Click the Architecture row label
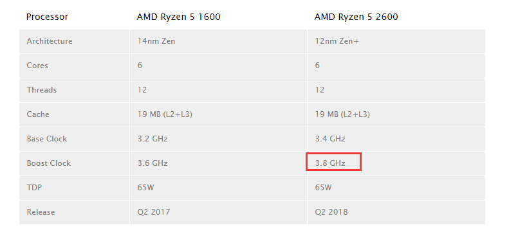Viewport: 509px width, 234px height. 50,41
